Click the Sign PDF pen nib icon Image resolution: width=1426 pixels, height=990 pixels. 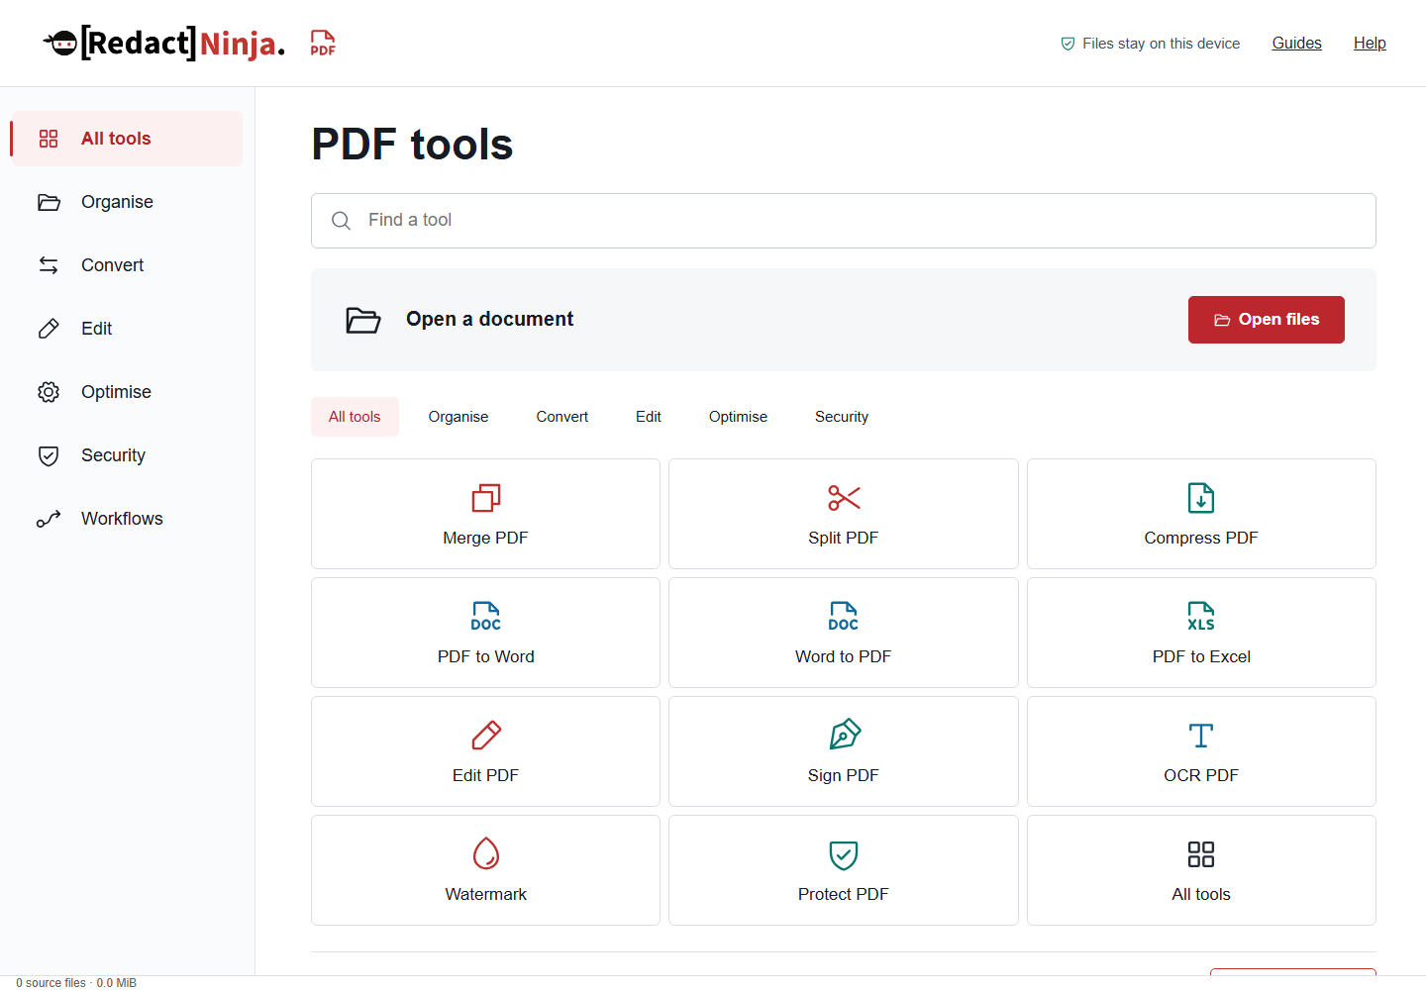pos(844,735)
